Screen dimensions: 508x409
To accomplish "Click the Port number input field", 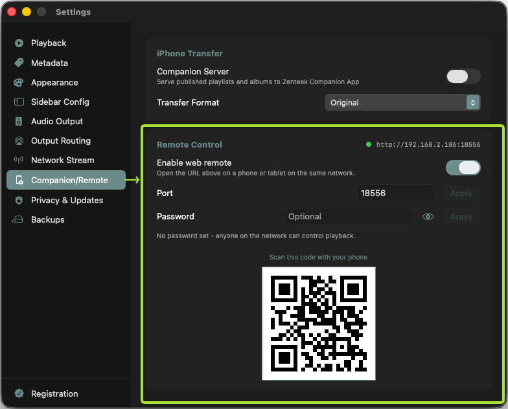I will 395,193.
